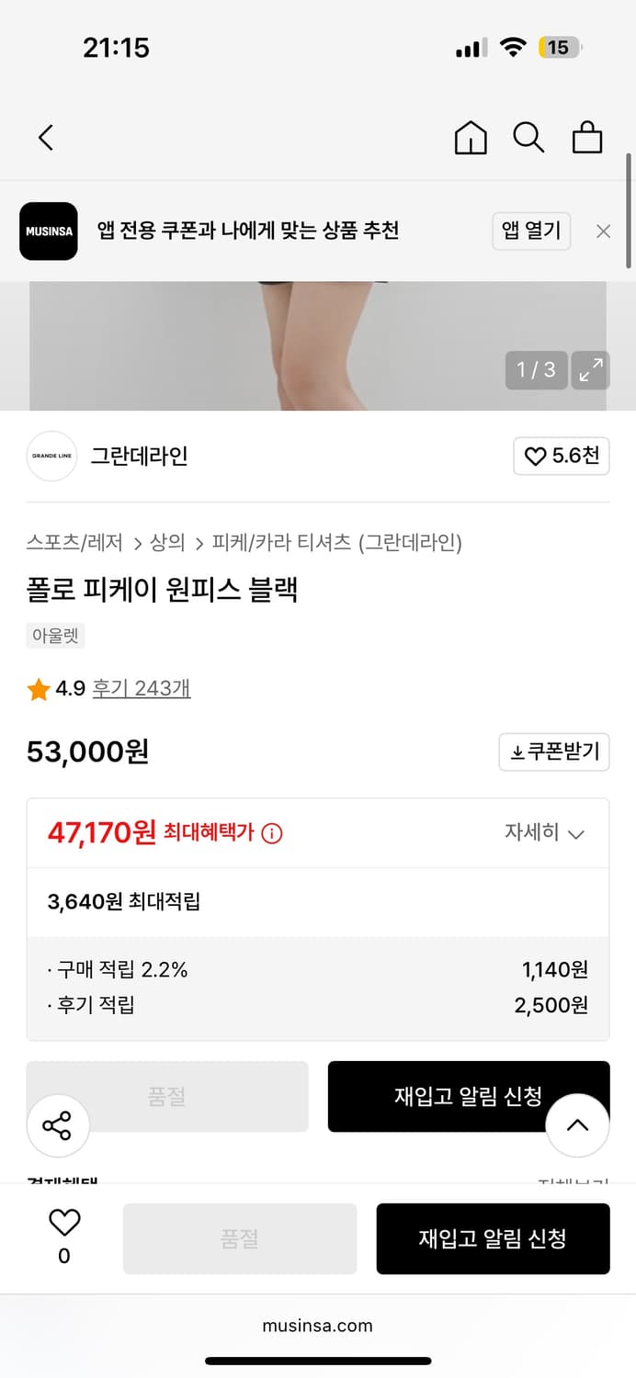636x1378 pixels.
Task: Tap the scroll-to-top chevron button
Action: click(x=577, y=1125)
